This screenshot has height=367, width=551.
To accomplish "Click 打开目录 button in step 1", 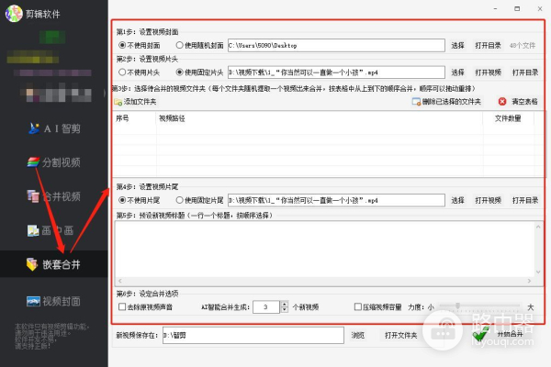I will point(488,45).
